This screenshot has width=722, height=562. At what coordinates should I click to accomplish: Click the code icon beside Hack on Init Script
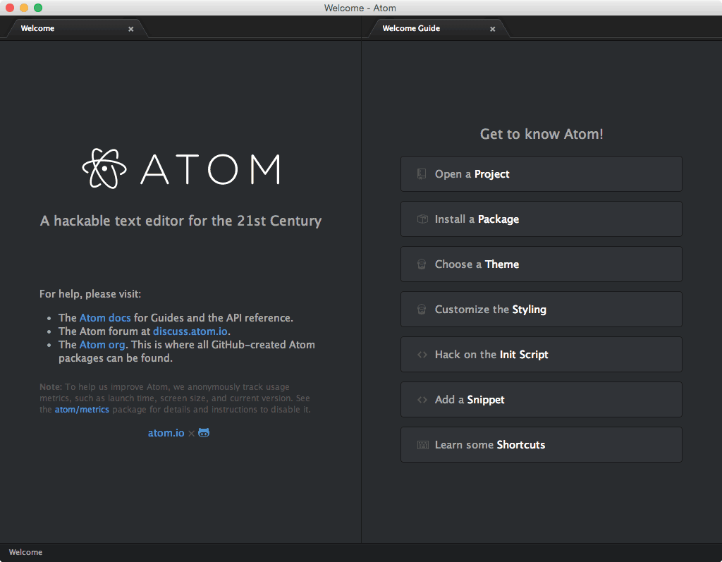point(422,355)
